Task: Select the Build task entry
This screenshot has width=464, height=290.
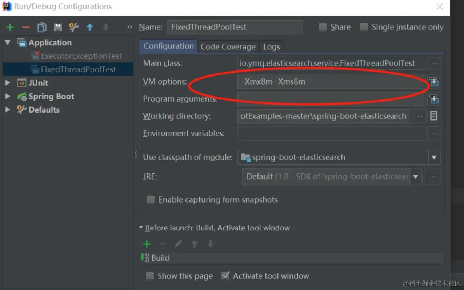Action: click(292, 258)
